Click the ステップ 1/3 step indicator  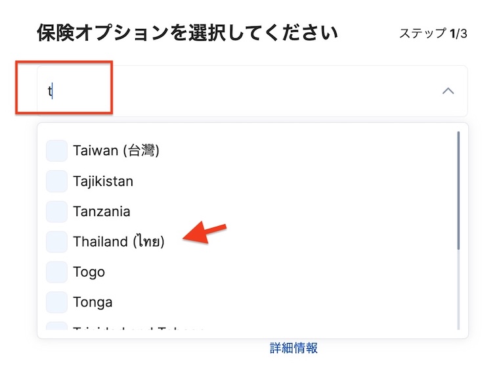click(433, 34)
